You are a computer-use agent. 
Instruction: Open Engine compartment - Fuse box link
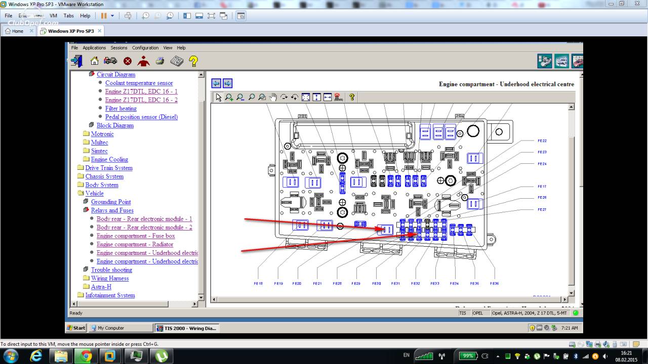click(136, 236)
